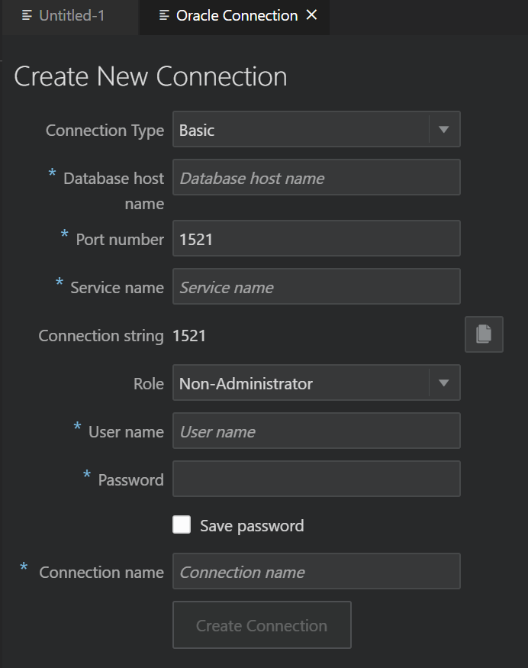Close the Oracle Connection tab
This screenshot has height=668, width=528.
[311, 15]
